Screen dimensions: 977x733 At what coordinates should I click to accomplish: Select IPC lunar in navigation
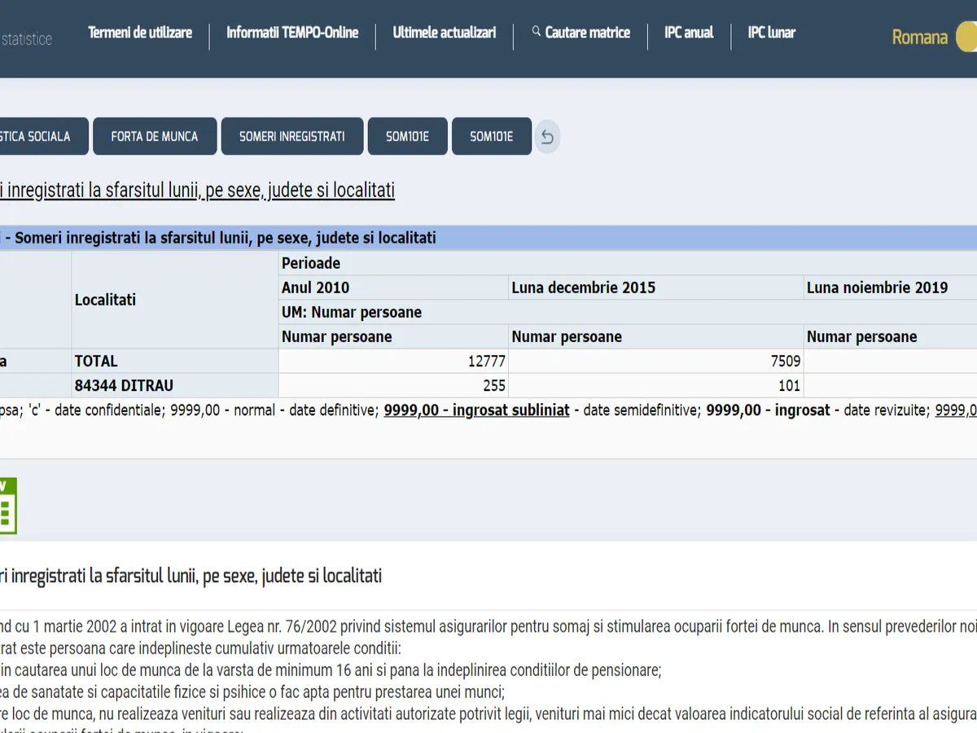771,33
